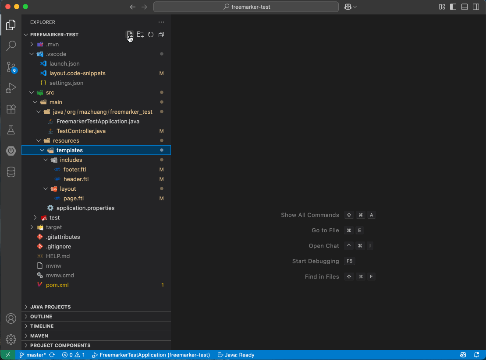Viewport: 486px width, 360px height.
Task: Expand the JAVA PROJECTS section
Action: click(x=50, y=307)
